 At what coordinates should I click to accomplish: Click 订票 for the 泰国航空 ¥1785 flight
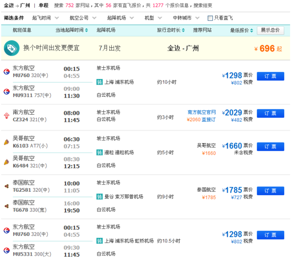[270, 191]
